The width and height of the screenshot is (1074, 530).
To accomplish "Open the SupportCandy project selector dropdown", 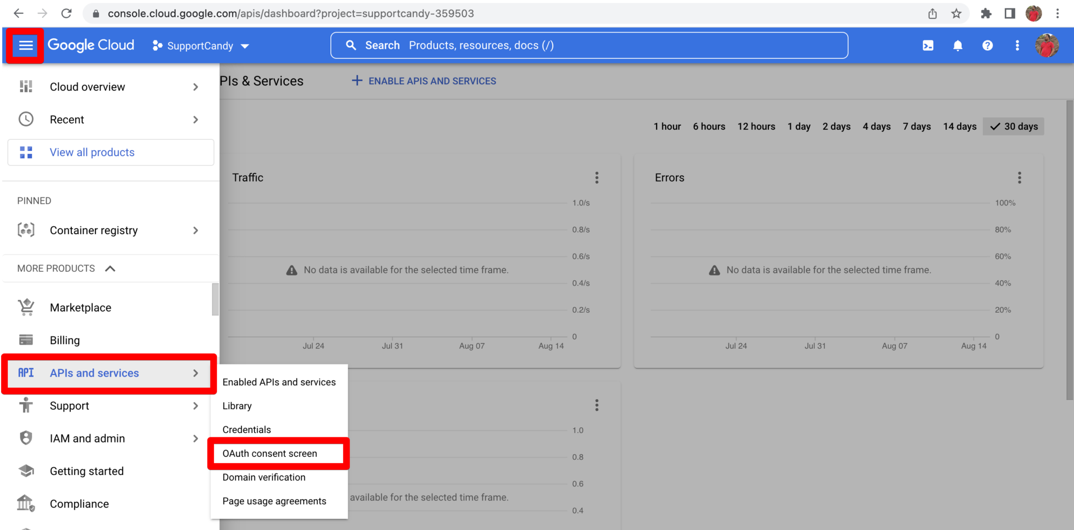I will (x=245, y=46).
